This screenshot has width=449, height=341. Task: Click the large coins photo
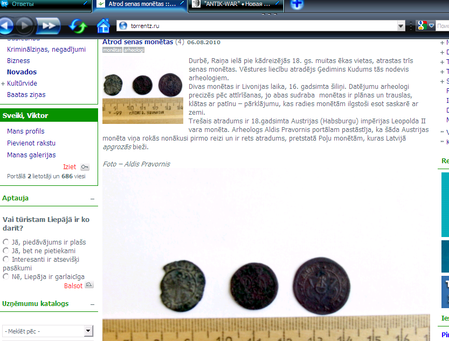click(x=266, y=255)
